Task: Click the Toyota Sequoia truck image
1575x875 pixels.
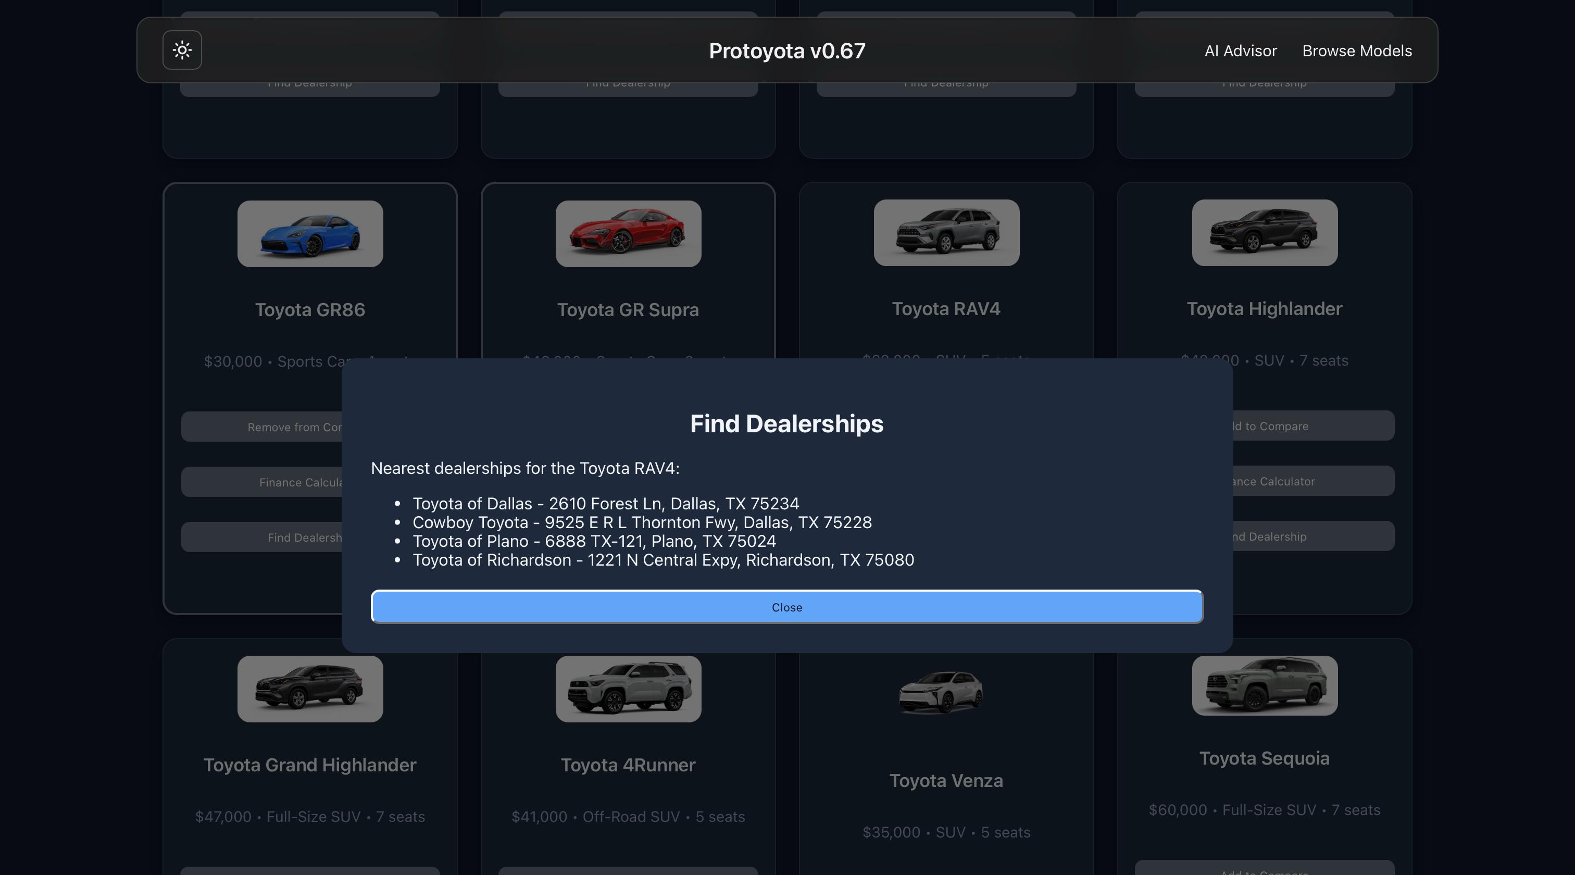Action: [1264, 685]
